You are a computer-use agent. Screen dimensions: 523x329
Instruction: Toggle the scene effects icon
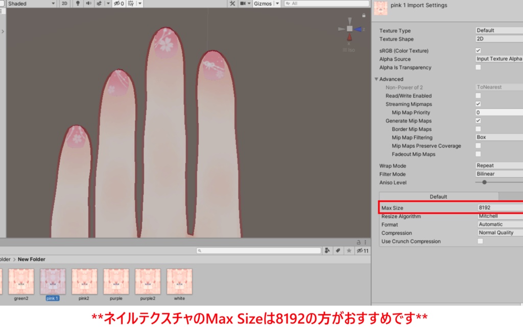pos(100,4)
